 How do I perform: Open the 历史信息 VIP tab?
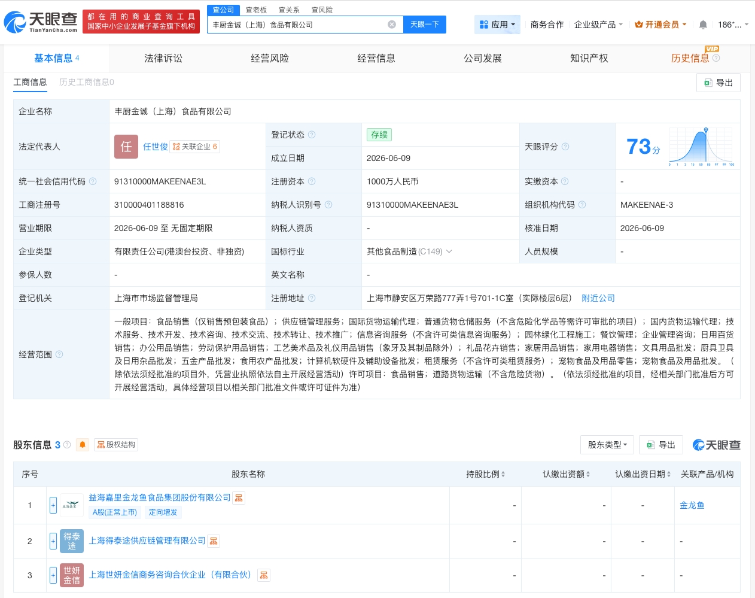(x=690, y=58)
